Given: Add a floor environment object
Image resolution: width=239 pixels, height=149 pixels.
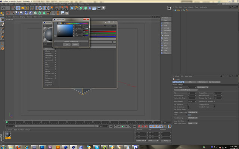Looking at the screenshot, I should [94, 8].
